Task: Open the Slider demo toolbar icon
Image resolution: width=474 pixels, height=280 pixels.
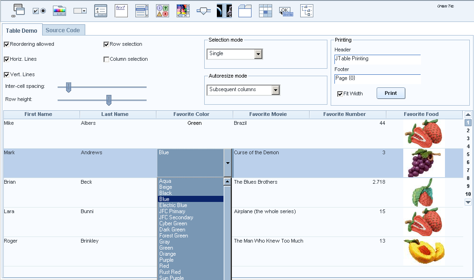Action: [203, 10]
